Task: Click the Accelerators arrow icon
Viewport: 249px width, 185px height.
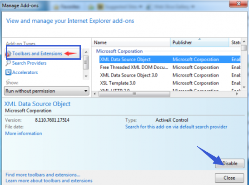Action: 8,72
